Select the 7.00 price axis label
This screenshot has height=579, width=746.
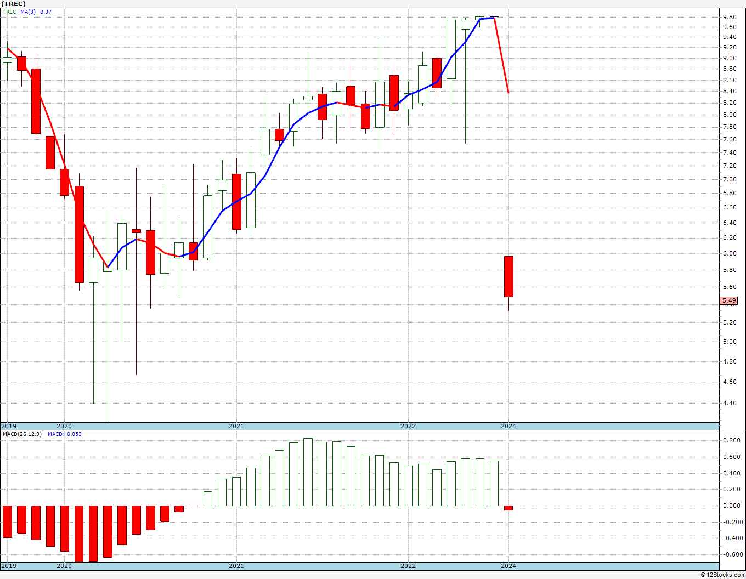pos(729,179)
